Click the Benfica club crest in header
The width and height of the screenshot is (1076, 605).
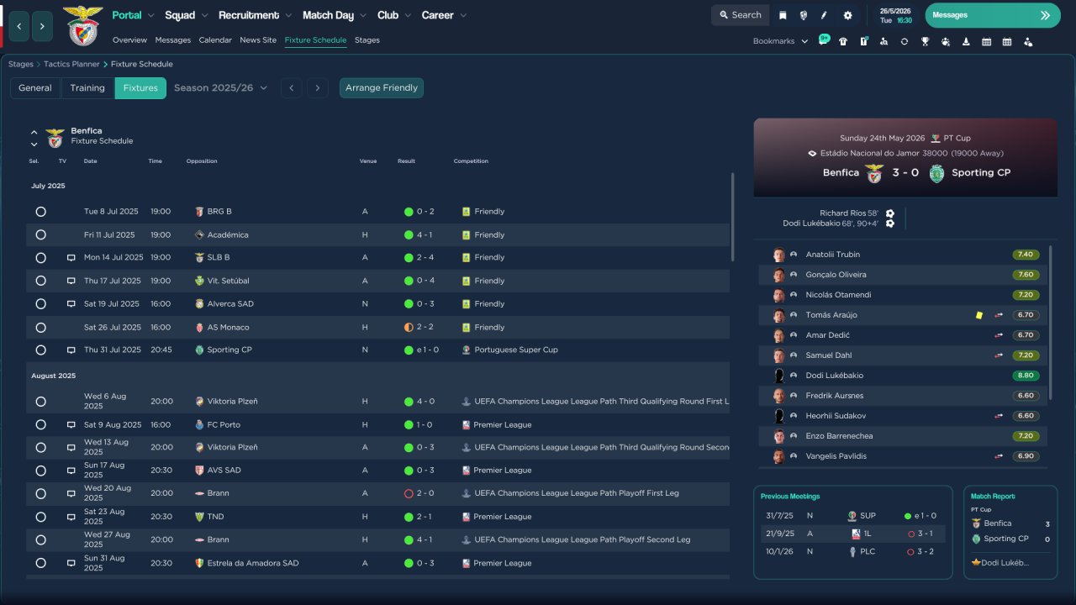82,26
